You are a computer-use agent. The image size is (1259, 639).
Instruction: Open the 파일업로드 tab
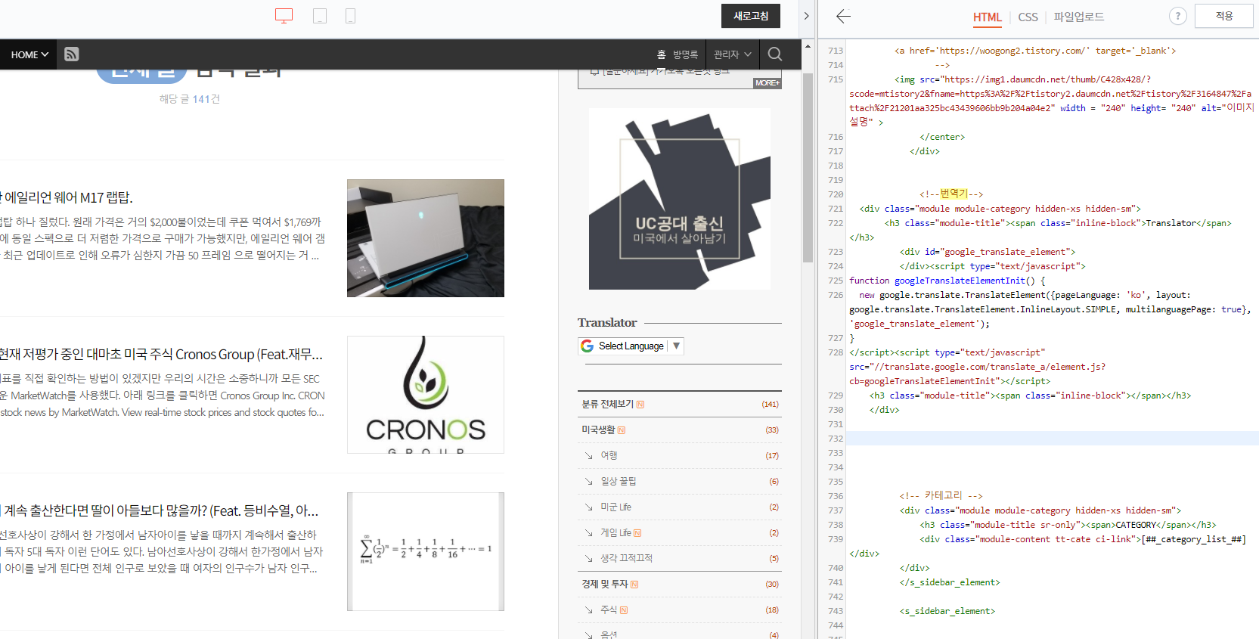1079,17
